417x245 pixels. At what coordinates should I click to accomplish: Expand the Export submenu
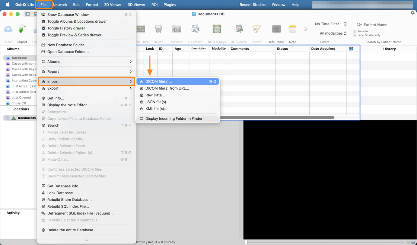point(86,88)
